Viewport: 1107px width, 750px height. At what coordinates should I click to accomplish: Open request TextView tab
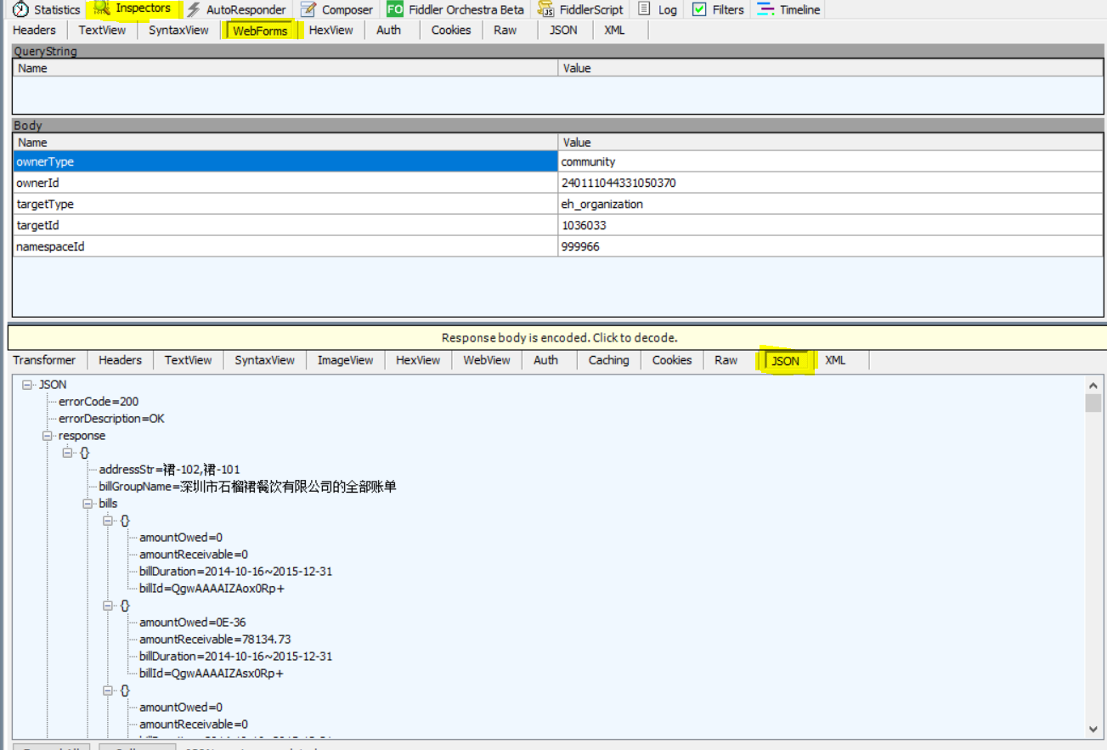pyautogui.click(x=102, y=30)
